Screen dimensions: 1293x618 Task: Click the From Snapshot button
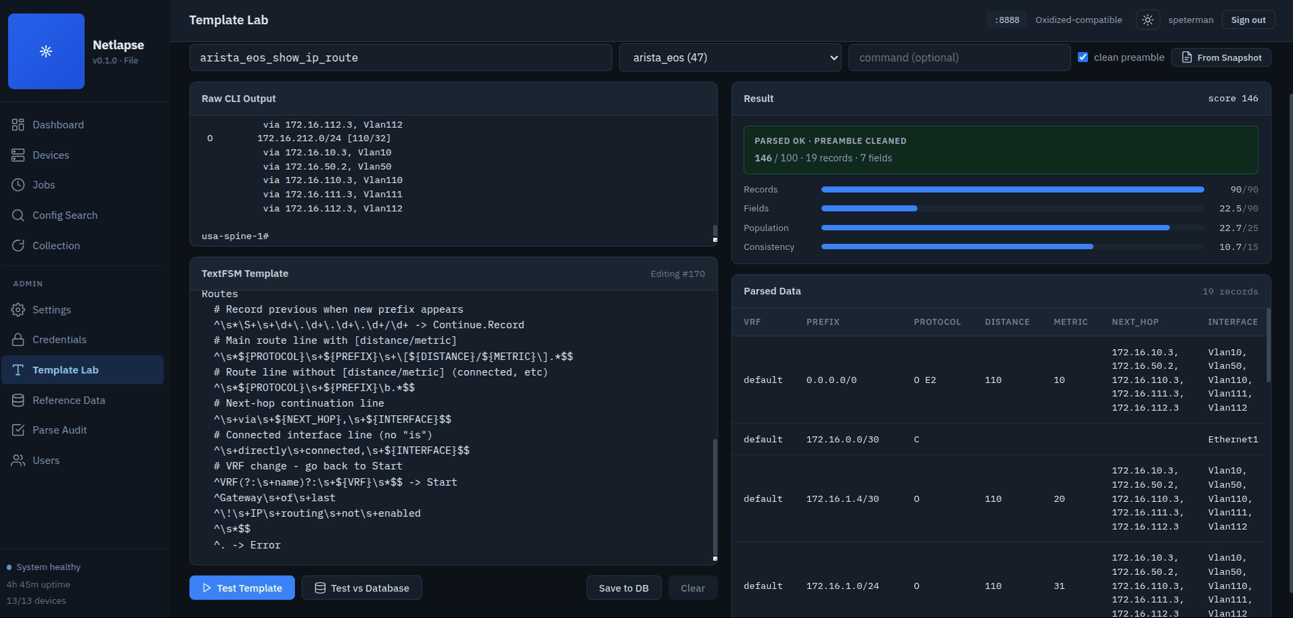(1221, 58)
